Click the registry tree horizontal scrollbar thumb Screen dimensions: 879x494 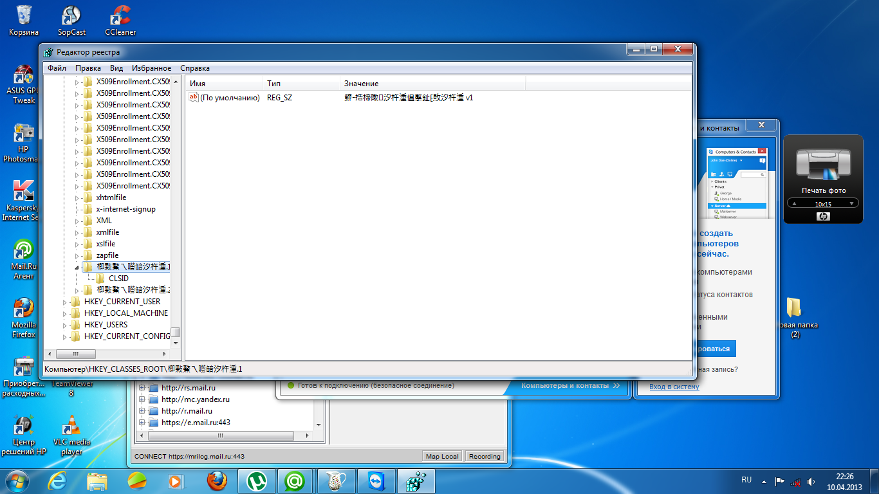coord(75,354)
